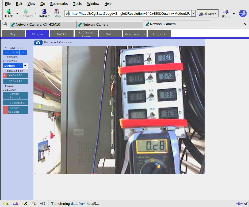Click the security padlock icon

pos(246,204)
